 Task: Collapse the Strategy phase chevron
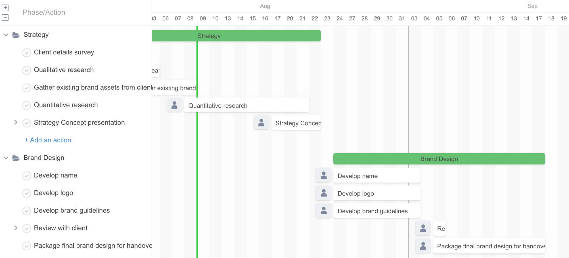(x=5, y=35)
